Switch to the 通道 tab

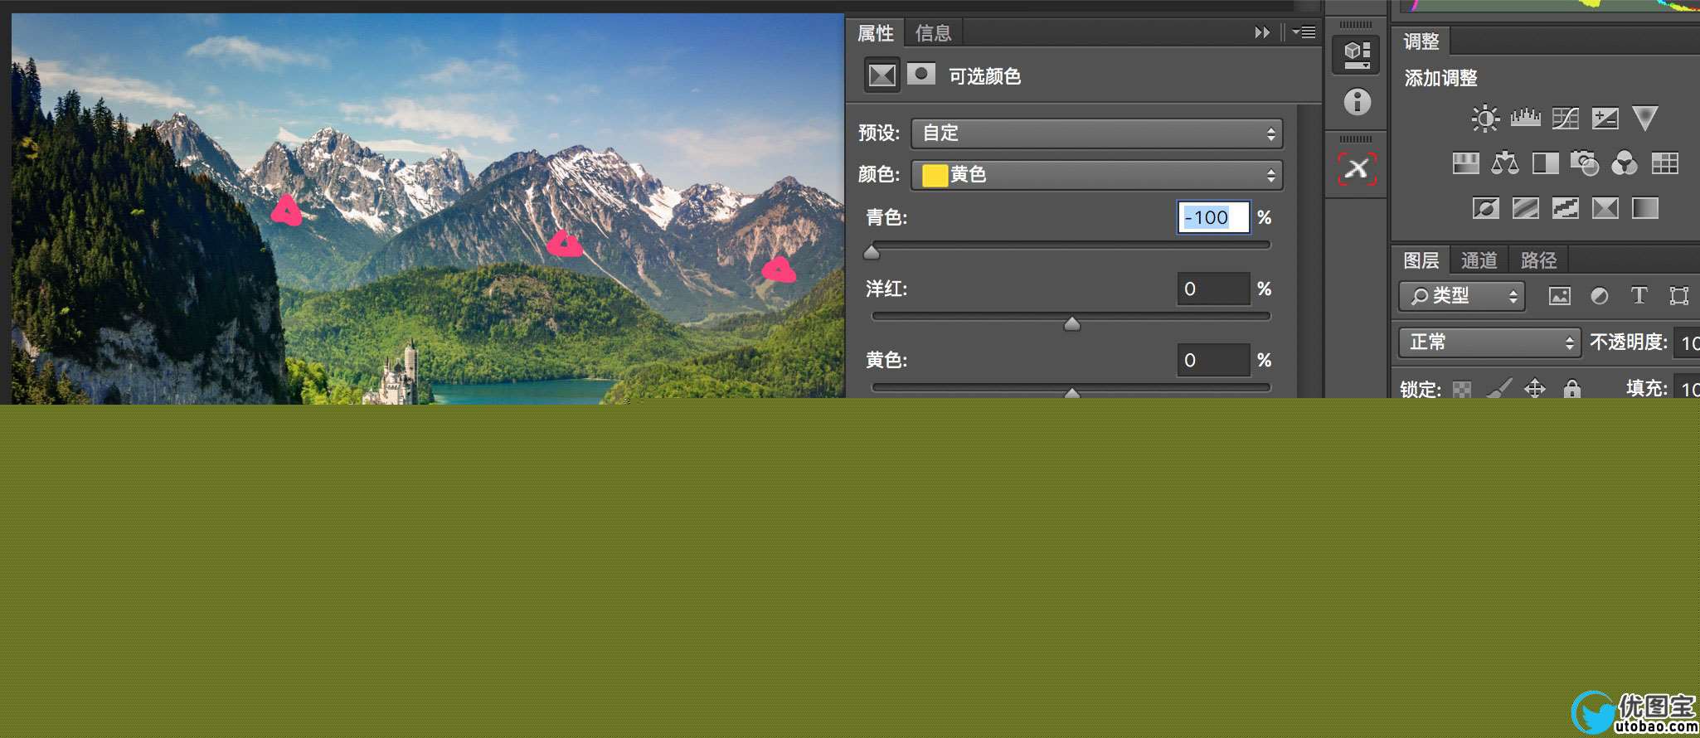1479,260
